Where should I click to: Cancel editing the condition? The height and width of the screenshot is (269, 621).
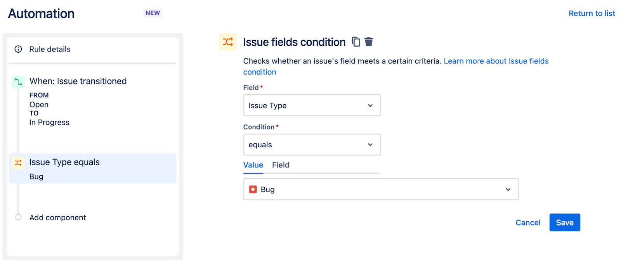(x=527, y=222)
